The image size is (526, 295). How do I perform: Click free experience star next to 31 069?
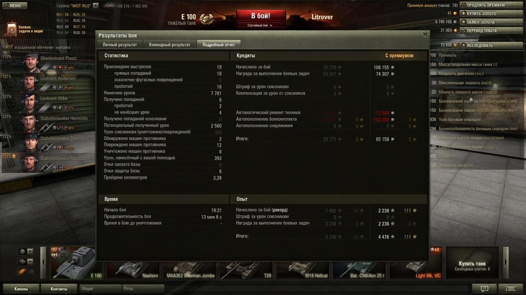tap(455, 31)
